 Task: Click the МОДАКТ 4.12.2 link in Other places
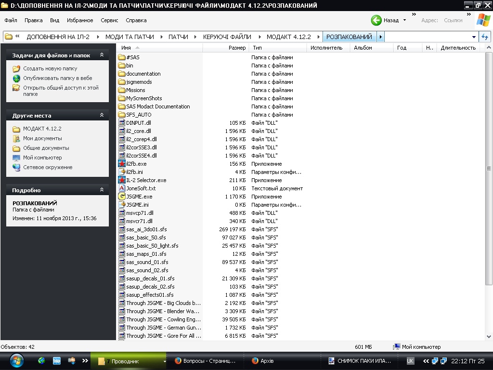[42, 129]
